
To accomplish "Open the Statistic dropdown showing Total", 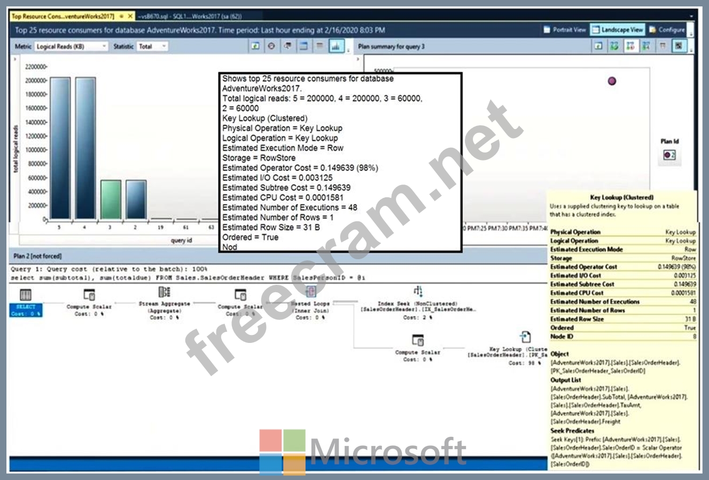I will [x=152, y=46].
